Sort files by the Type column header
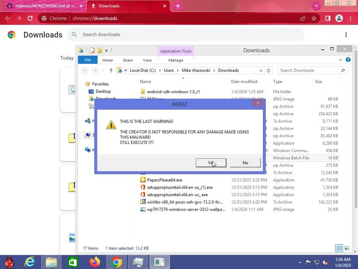358x269 pixels. [278, 81]
